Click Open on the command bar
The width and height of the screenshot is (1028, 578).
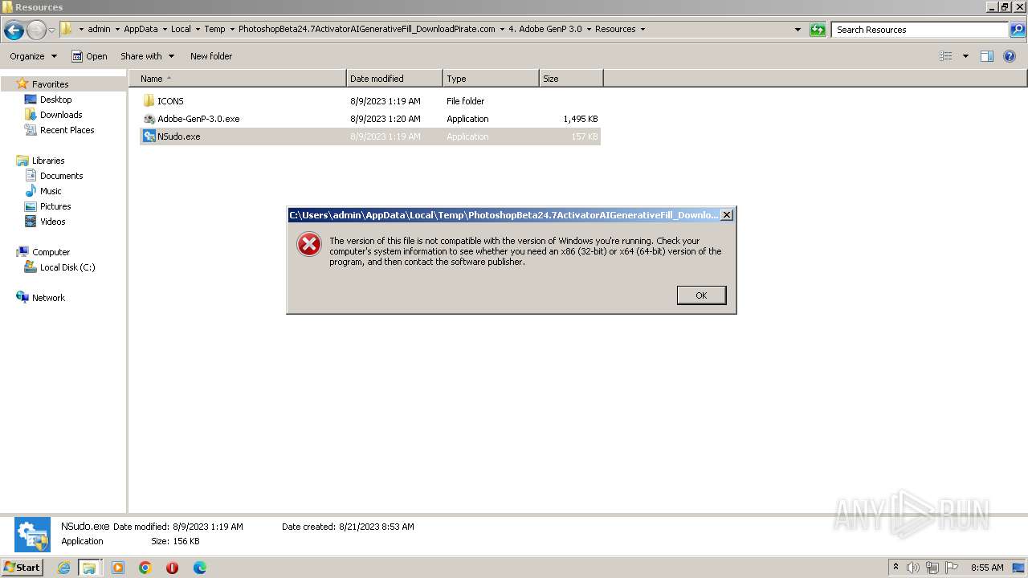(89, 56)
